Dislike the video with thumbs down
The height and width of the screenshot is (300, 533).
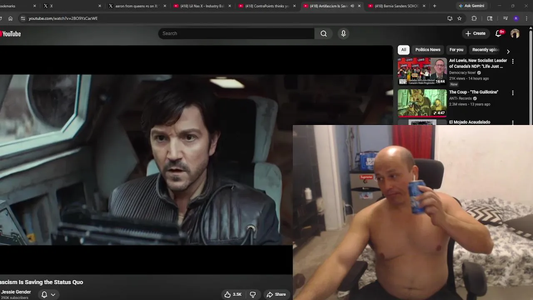[253, 295]
